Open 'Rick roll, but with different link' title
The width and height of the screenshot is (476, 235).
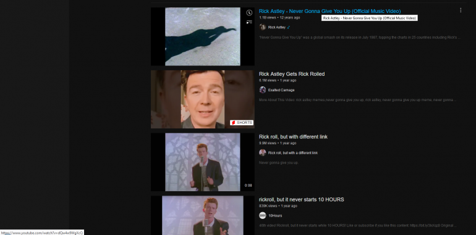(x=293, y=137)
